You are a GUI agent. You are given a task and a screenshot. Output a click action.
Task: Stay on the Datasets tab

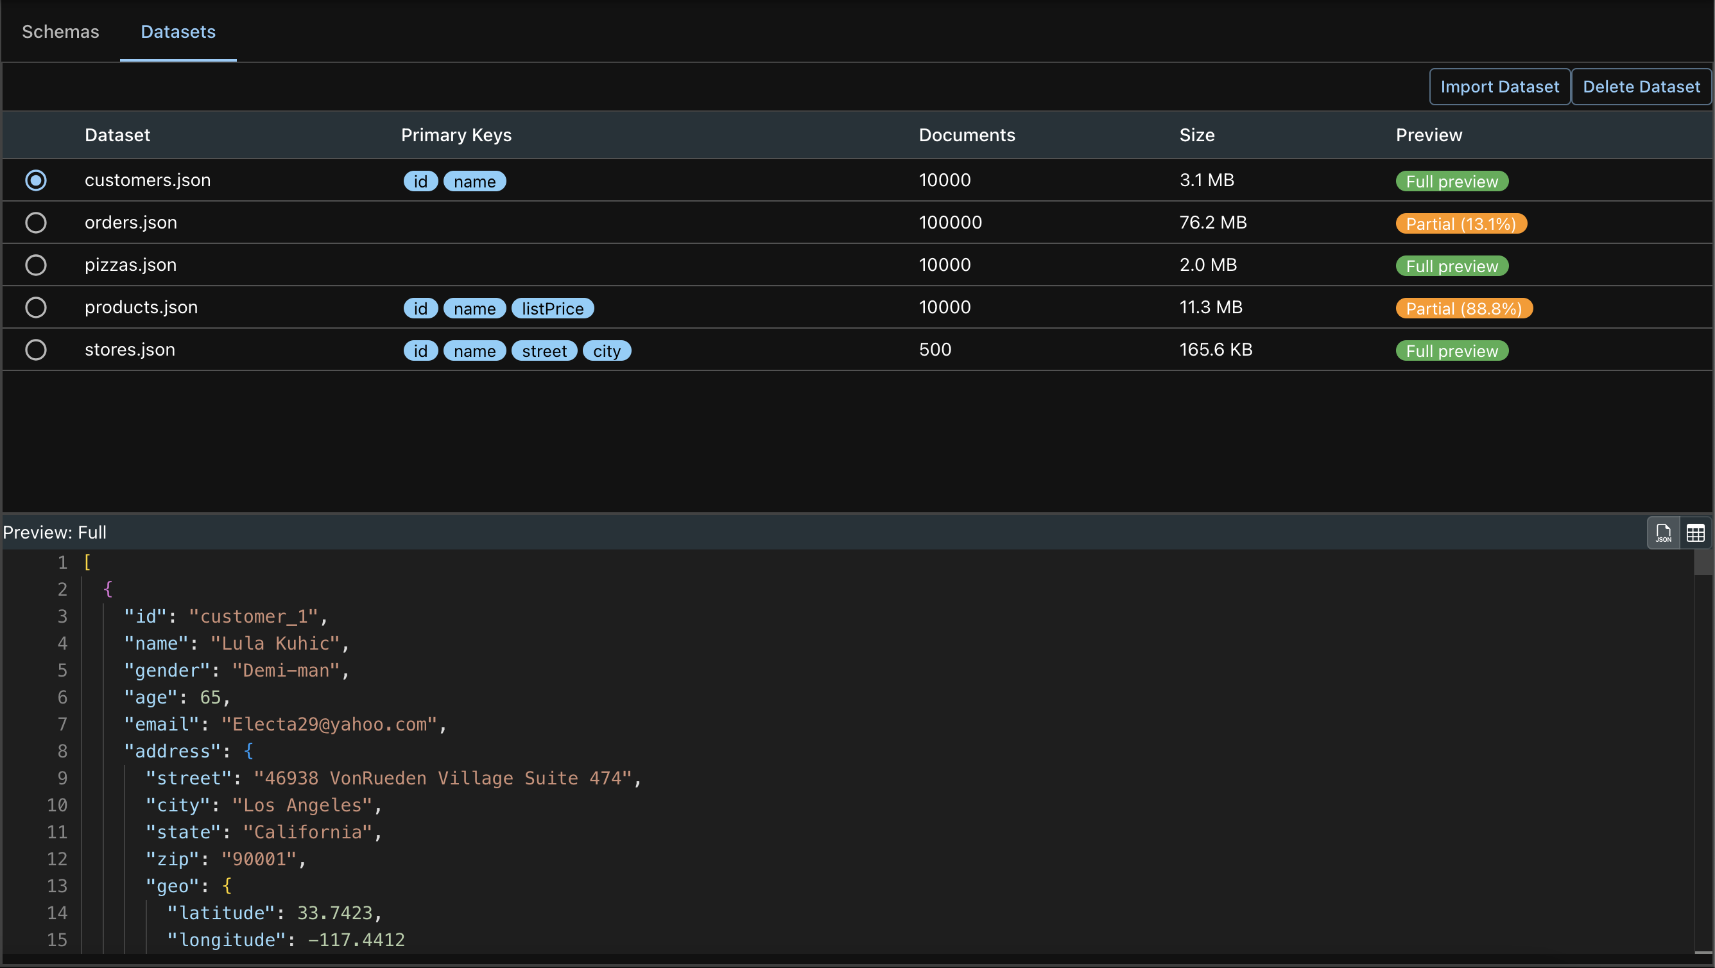(178, 31)
